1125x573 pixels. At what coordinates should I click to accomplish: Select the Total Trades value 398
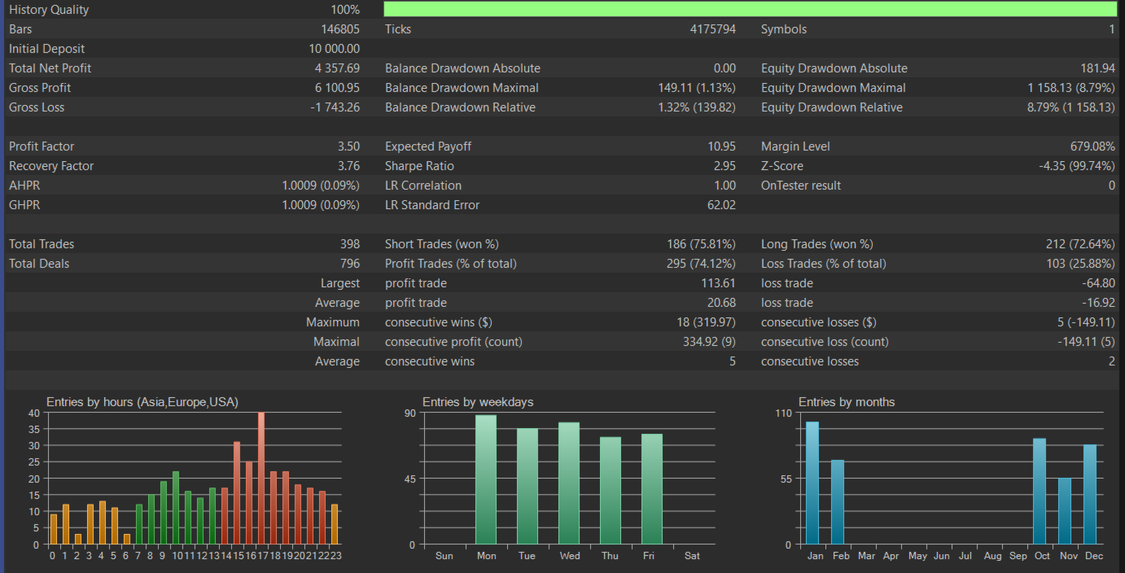coord(350,244)
